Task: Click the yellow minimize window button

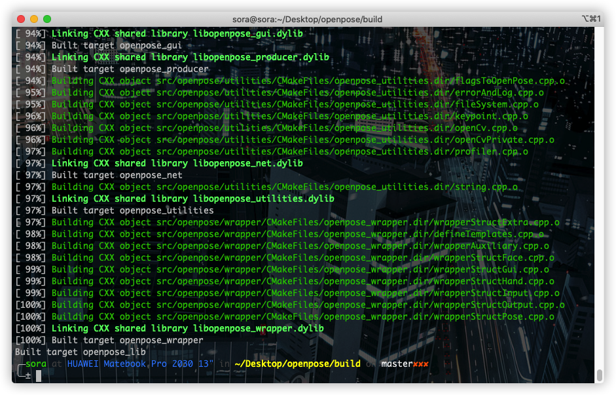Action: tap(34, 19)
